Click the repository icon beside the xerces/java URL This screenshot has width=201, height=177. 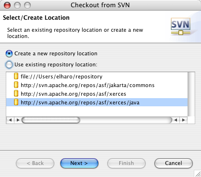point(16,102)
